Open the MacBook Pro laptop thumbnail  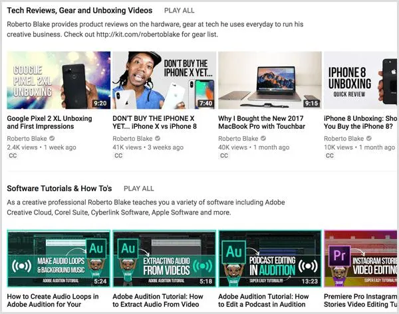pyautogui.click(x=270, y=80)
